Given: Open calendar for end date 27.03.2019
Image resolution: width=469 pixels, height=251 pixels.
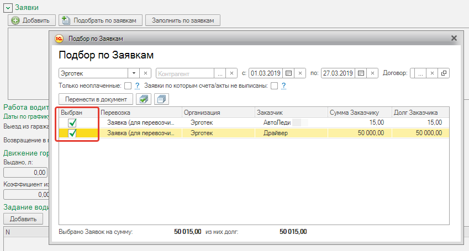Looking at the screenshot, I should [x=361, y=73].
